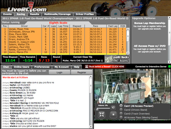Click Bonus Lap Membership heading
Screen dimensions: 171x129
click(x=150, y=23)
